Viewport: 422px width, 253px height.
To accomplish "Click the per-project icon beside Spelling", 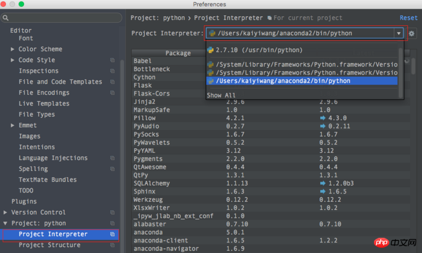I will (112, 169).
